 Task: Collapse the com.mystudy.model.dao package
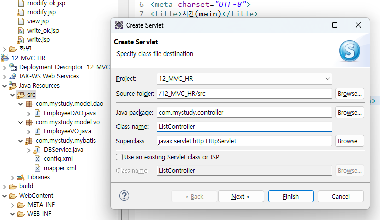point(21,104)
